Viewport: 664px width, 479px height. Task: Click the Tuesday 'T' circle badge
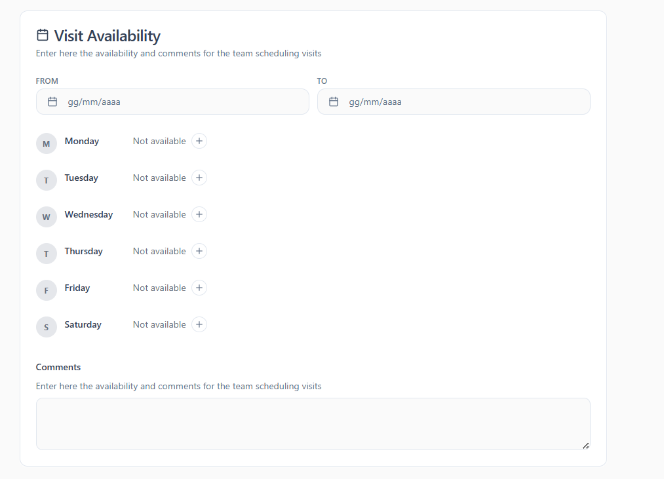click(47, 180)
